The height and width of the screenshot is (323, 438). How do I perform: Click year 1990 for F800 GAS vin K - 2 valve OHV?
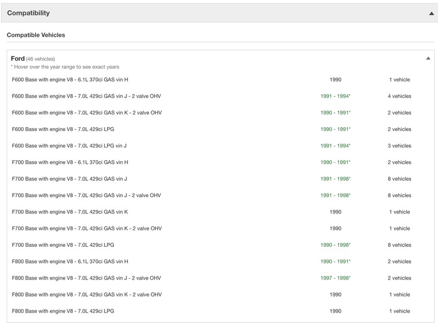pos(336,294)
